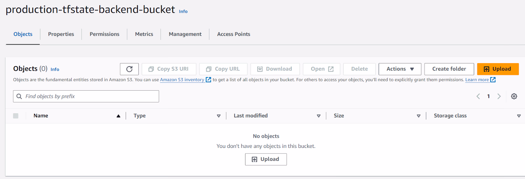
Task: Sort by Size column arrow
Action: pos(419,116)
